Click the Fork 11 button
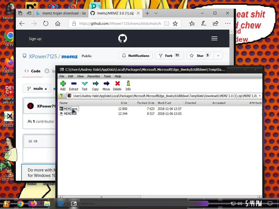 [169, 56]
